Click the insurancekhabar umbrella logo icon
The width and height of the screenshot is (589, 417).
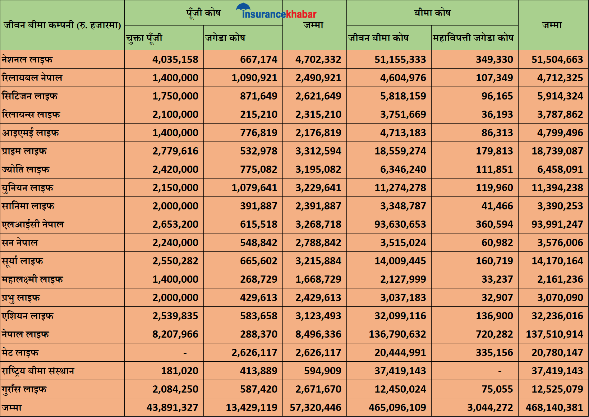pos(243,8)
